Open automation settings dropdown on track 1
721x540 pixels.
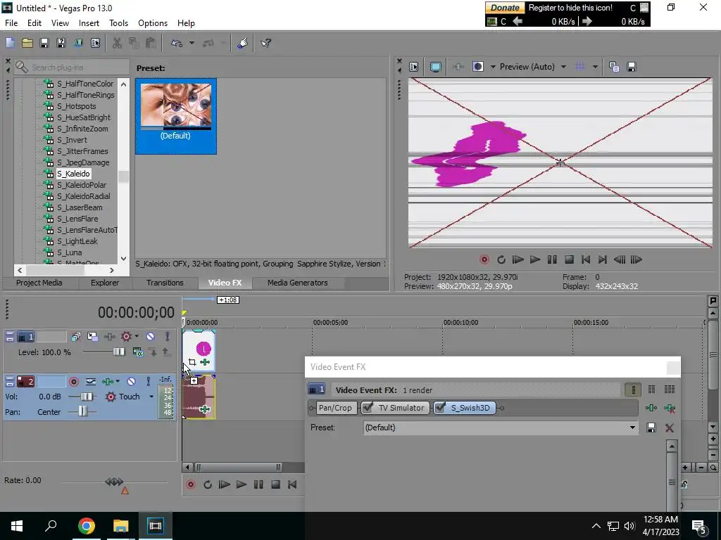pos(137,337)
